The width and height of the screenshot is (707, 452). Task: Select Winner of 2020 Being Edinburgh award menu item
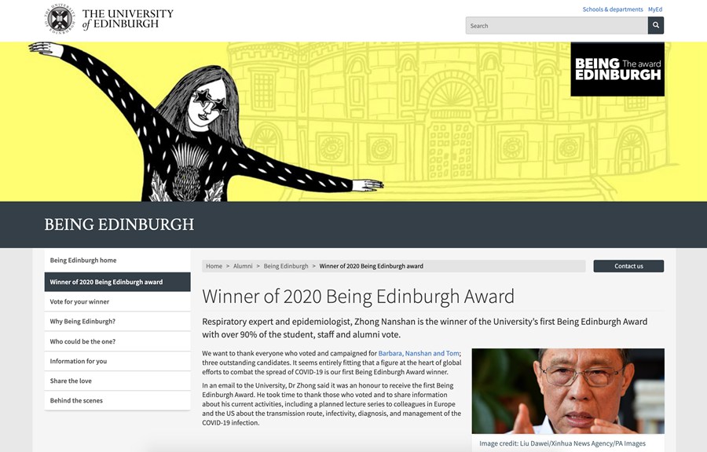pyautogui.click(x=117, y=282)
